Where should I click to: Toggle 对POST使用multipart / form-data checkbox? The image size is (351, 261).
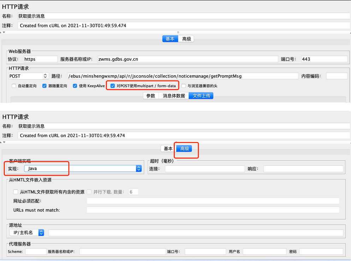point(113,86)
